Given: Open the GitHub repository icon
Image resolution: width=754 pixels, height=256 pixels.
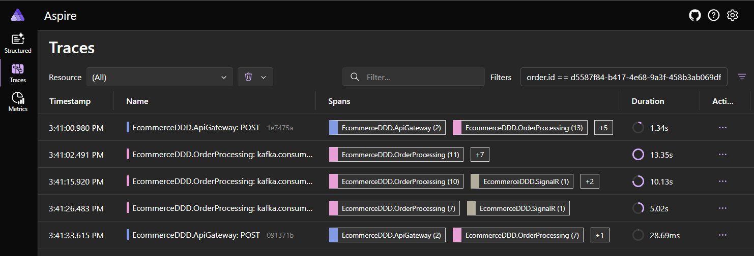Looking at the screenshot, I should [x=694, y=15].
